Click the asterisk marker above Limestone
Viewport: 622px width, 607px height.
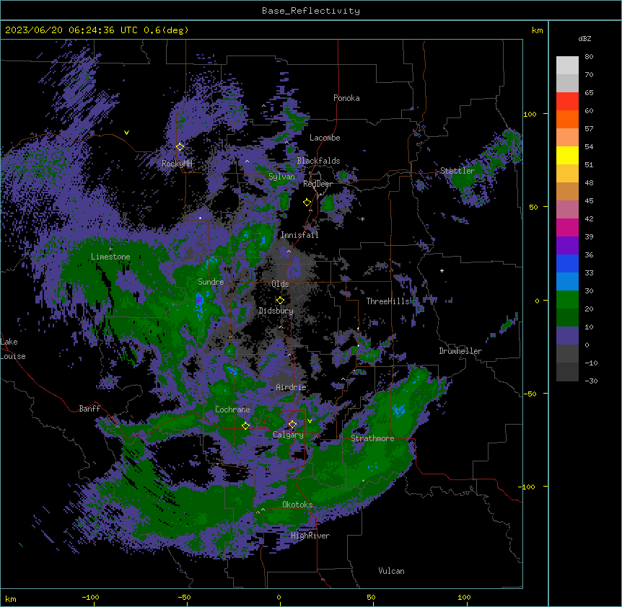click(x=110, y=249)
